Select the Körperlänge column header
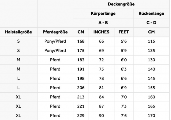The height and width of the screenshot is (120, 171). click(x=103, y=14)
